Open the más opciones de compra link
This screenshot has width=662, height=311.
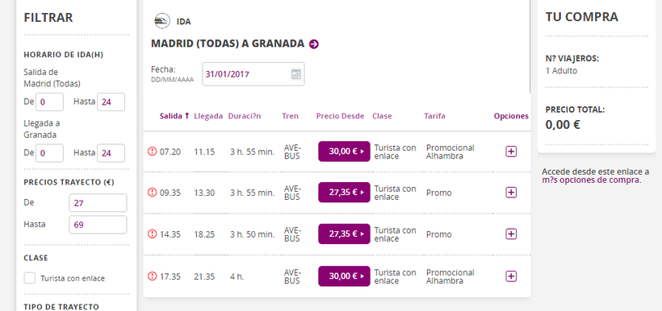(592, 180)
